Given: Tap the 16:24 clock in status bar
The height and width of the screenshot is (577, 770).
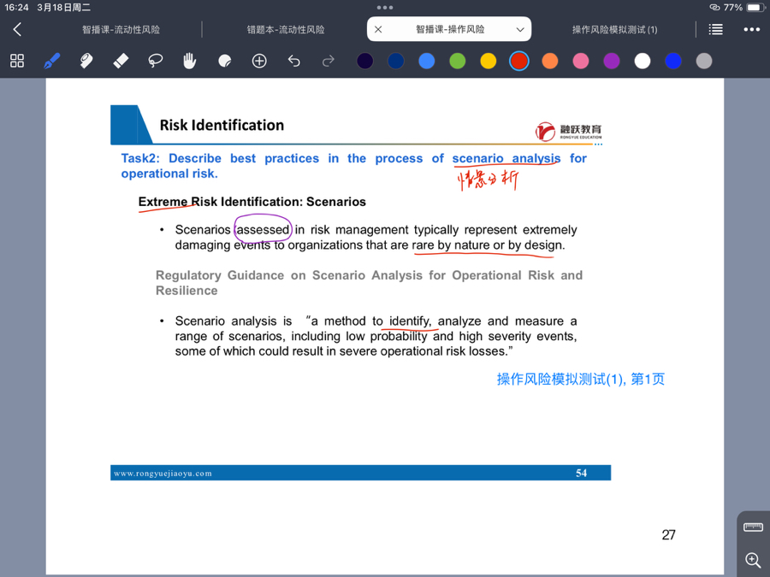Looking at the screenshot, I should 17,8.
